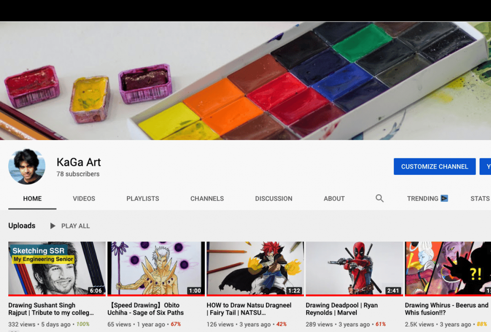The height and width of the screenshot is (332, 491).
Task: Click the Natsu Dragneel video title
Action: click(x=249, y=309)
